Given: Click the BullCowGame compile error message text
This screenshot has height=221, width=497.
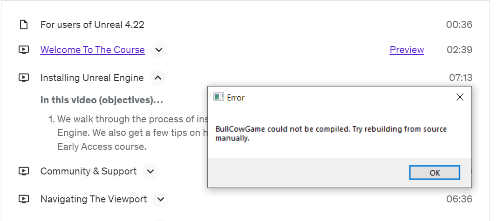Looking at the screenshot, I should 331,133.
